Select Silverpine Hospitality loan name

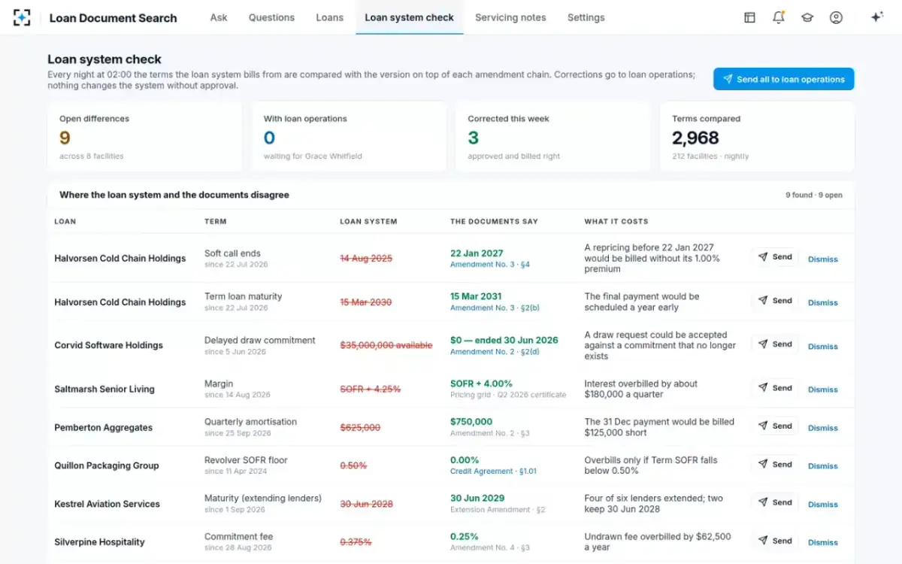pyautogui.click(x=99, y=541)
